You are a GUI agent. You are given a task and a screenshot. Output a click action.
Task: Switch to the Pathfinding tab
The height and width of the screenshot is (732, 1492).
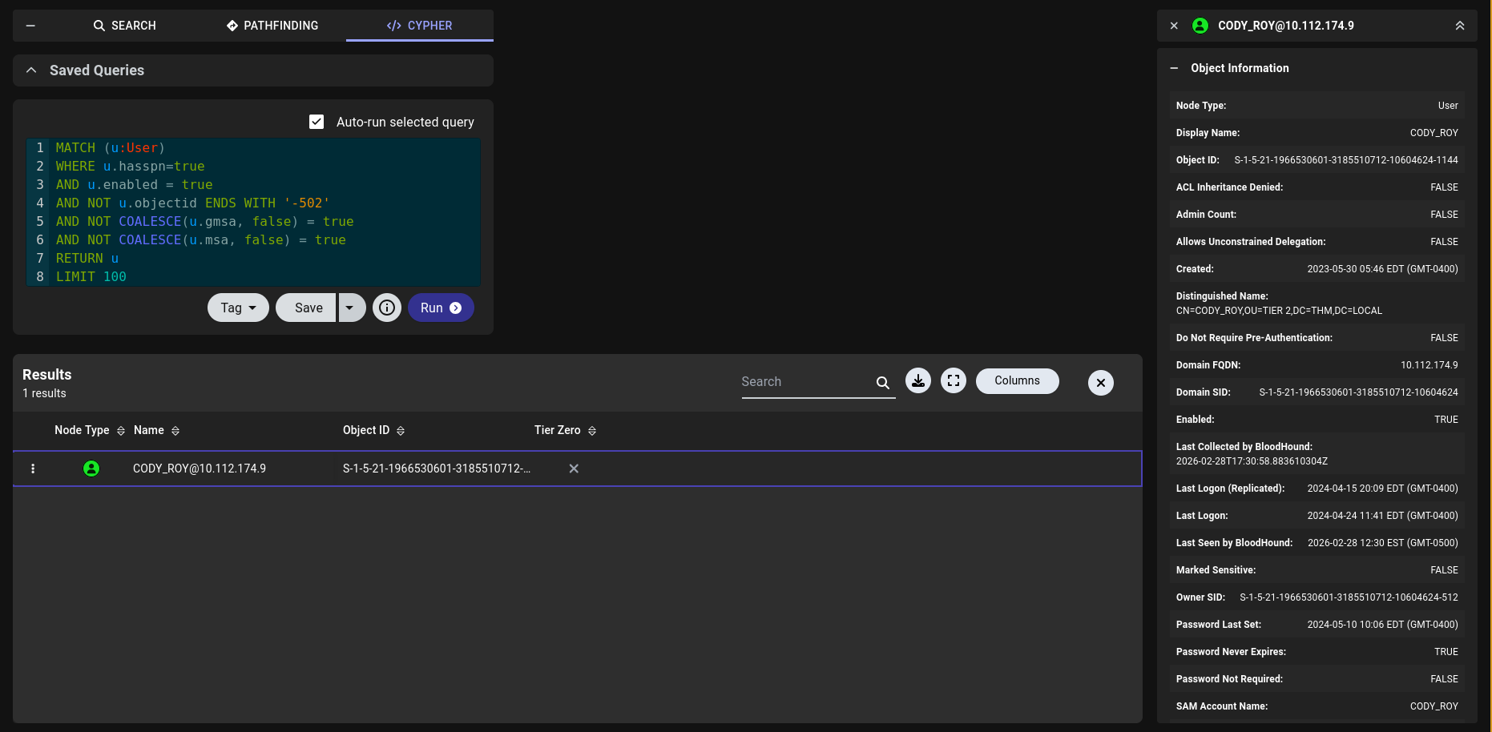tap(272, 26)
